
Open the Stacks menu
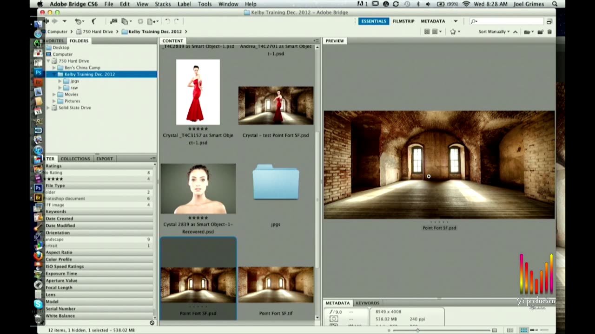click(163, 4)
